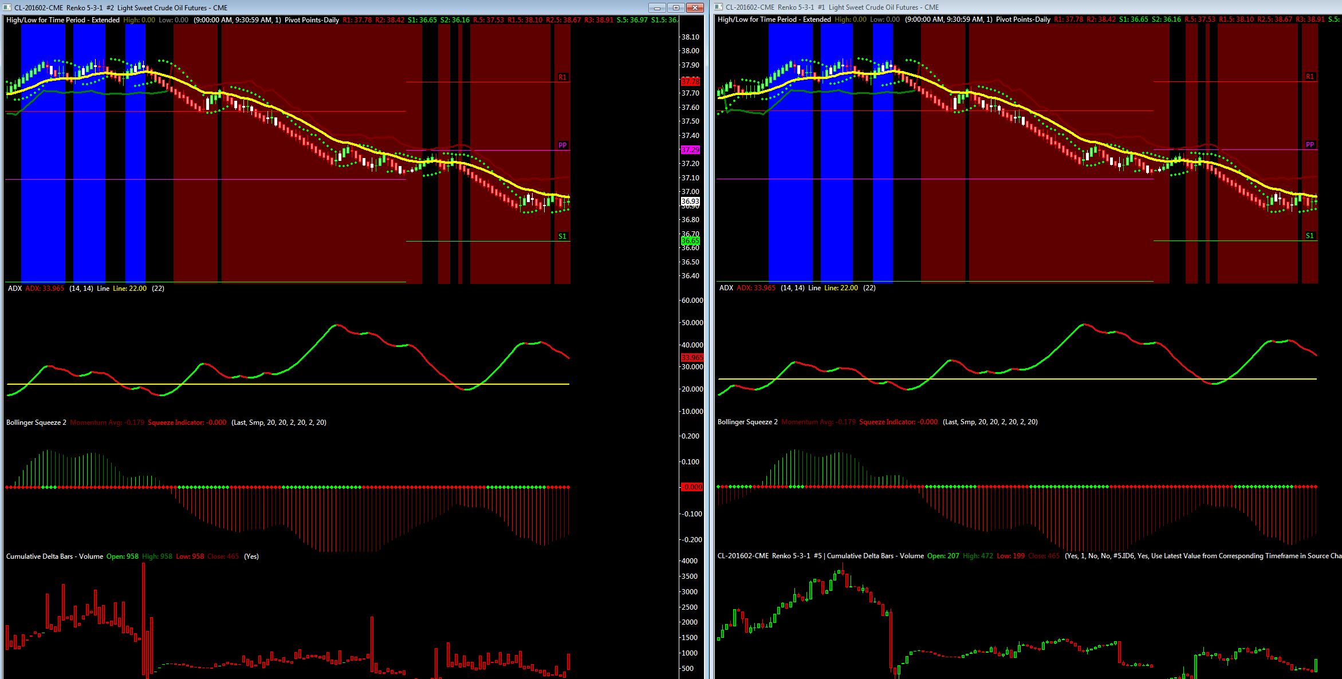This screenshot has height=679, width=1342.
Task: Click the PP pivot label in left chart
Action: 562,145
